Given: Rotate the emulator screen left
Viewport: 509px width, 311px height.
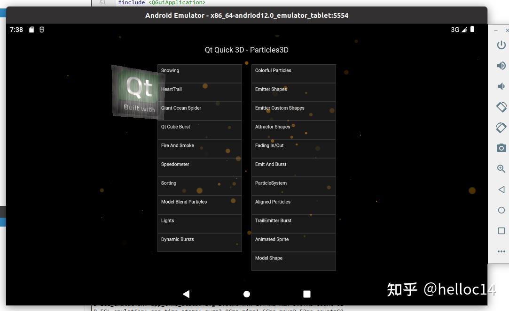Looking at the screenshot, I should click(501, 106).
